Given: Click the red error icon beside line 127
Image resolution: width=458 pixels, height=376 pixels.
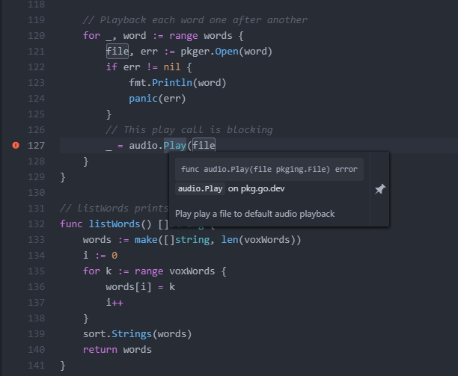Looking at the screenshot, I should (x=16, y=145).
